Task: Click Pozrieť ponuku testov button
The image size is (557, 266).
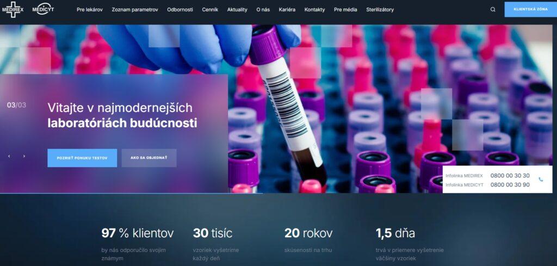Action: [x=82, y=158]
